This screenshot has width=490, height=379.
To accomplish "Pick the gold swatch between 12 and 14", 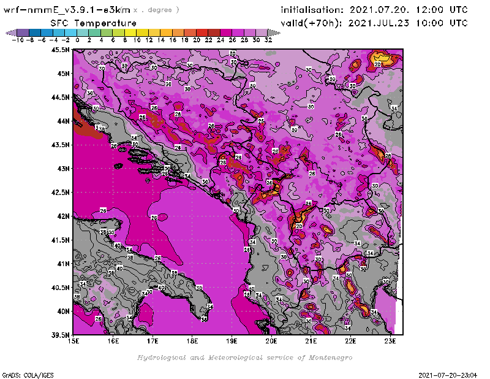I will coord(154,33).
